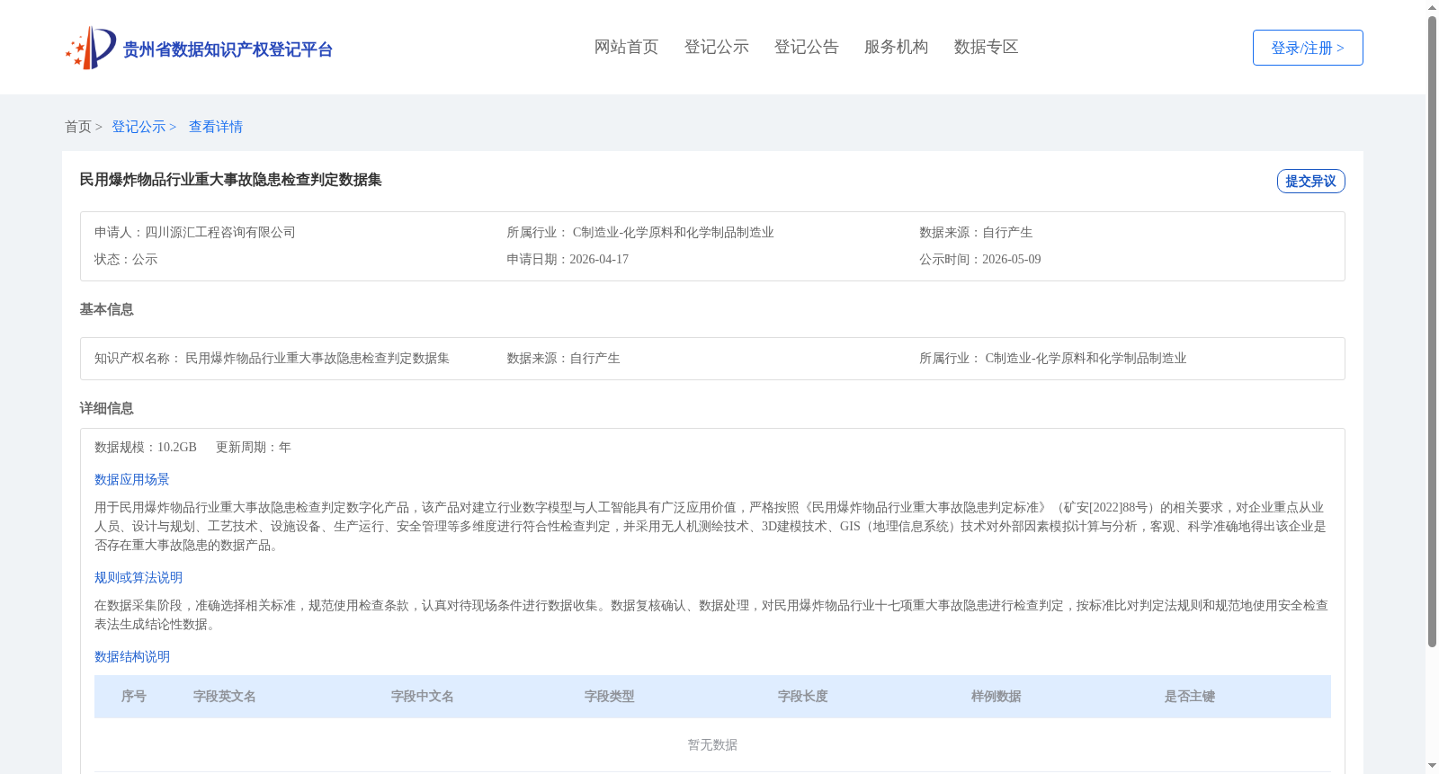
Task: Click the 更新周期：年 text
Action: click(x=254, y=447)
